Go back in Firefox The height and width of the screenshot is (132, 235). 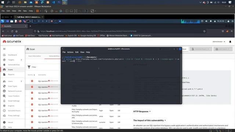point(3,31)
